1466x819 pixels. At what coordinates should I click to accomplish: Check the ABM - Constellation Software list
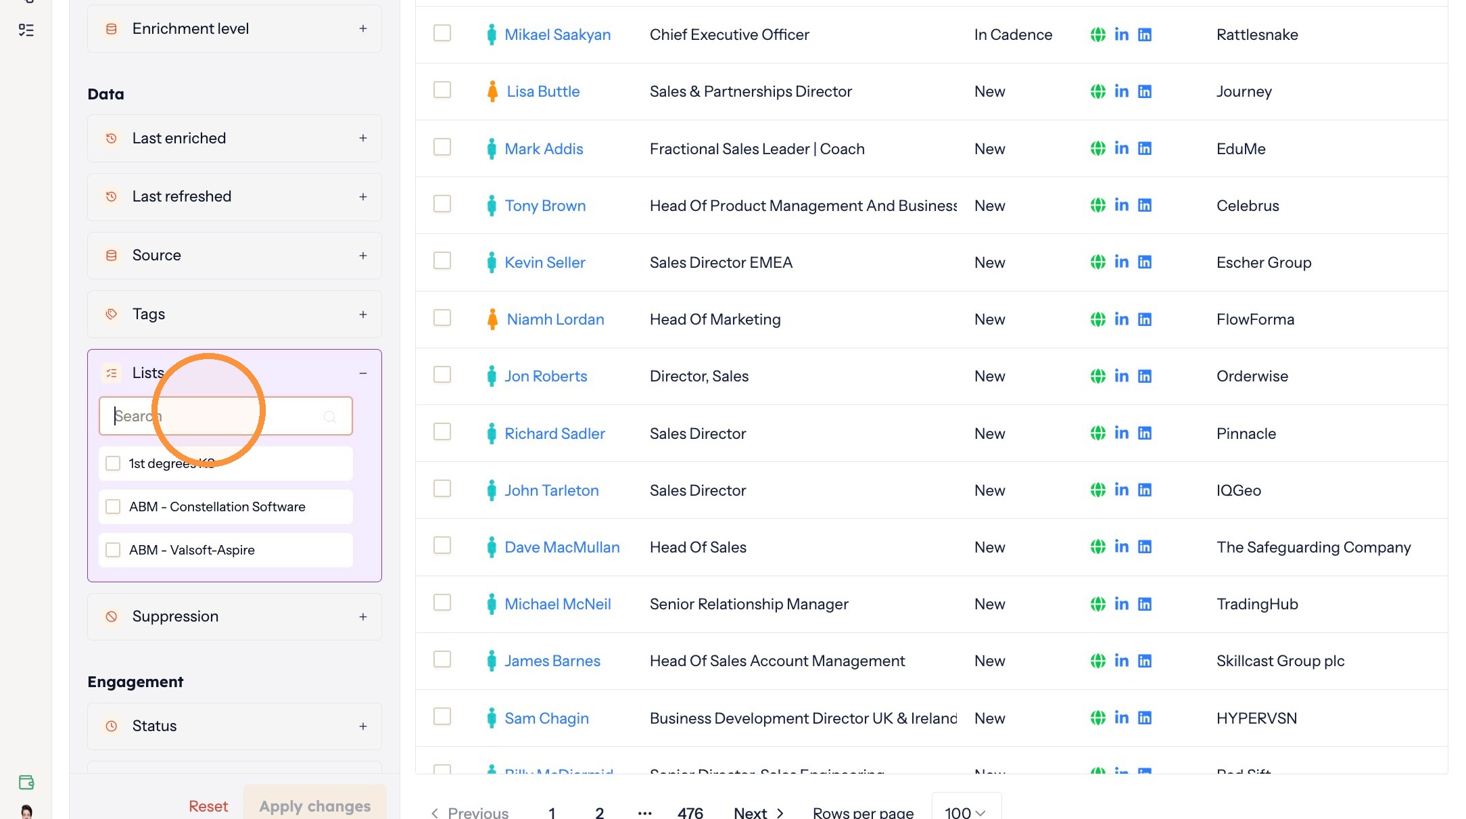(113, 507)
